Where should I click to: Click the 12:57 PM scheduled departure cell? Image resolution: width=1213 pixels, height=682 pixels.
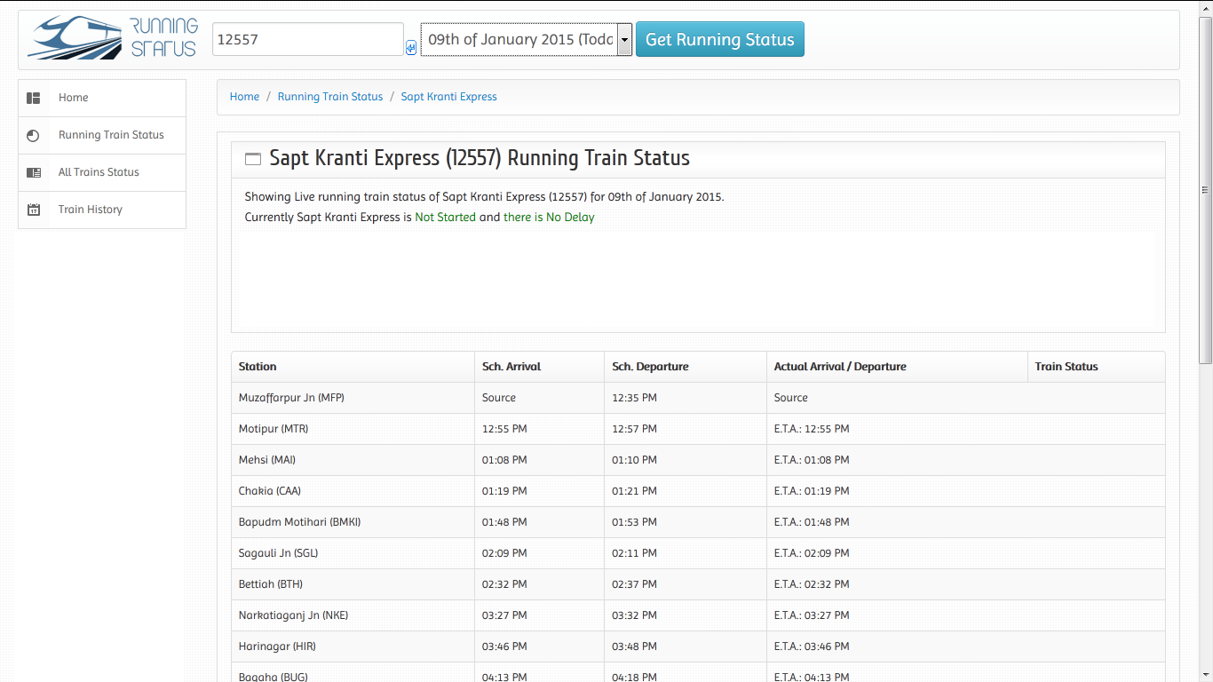click(686, 429)
